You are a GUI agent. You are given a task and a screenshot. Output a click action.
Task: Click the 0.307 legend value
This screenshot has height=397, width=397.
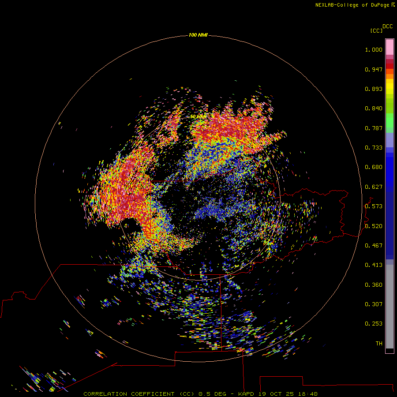tap(374, 304)
